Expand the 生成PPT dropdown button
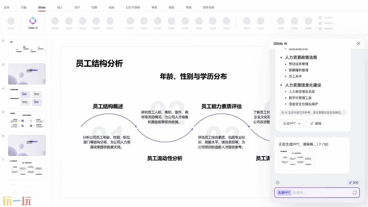368x207 pixels. [292, 123]
